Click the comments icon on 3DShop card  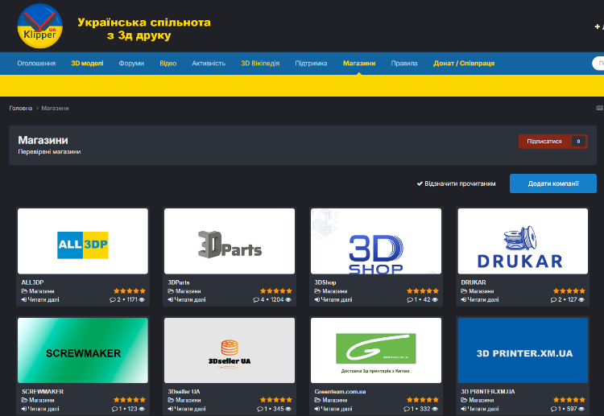click(x=410, y=300)
